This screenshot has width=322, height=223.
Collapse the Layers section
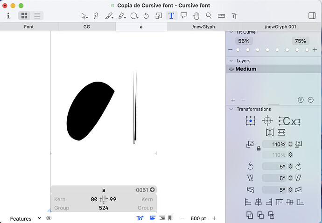pyautogui.click(x=230, y=61)
